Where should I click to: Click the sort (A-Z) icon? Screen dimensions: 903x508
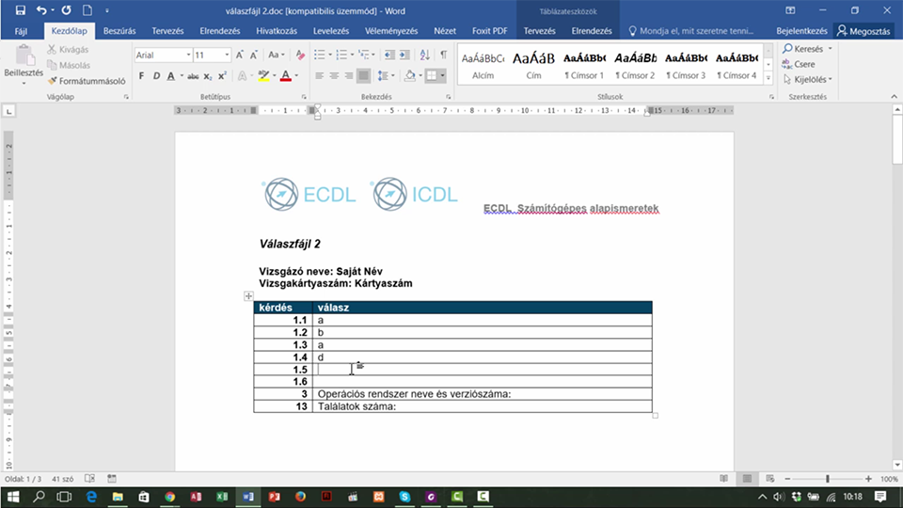click(x=425, y=55)
